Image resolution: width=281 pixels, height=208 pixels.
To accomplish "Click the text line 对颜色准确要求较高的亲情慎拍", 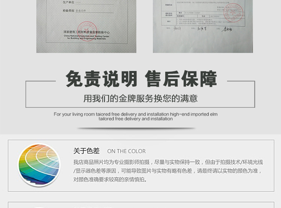I will (x=110, y=179).
